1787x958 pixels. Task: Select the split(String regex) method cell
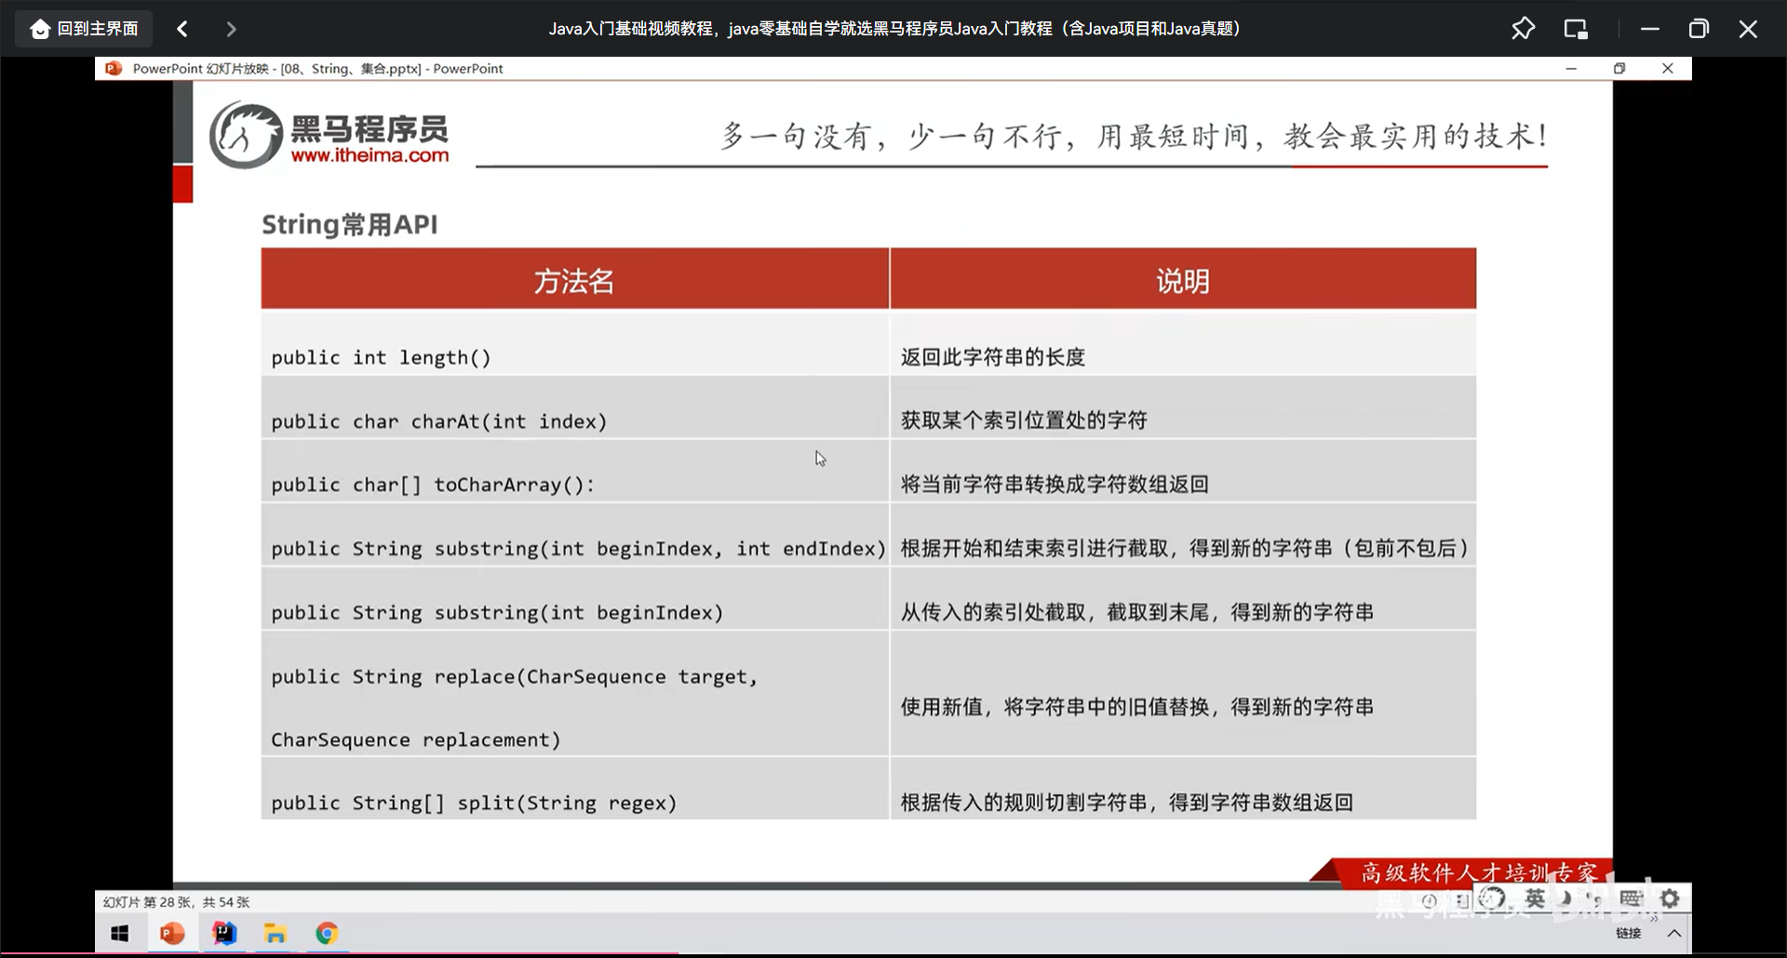(x=574, y=789)
